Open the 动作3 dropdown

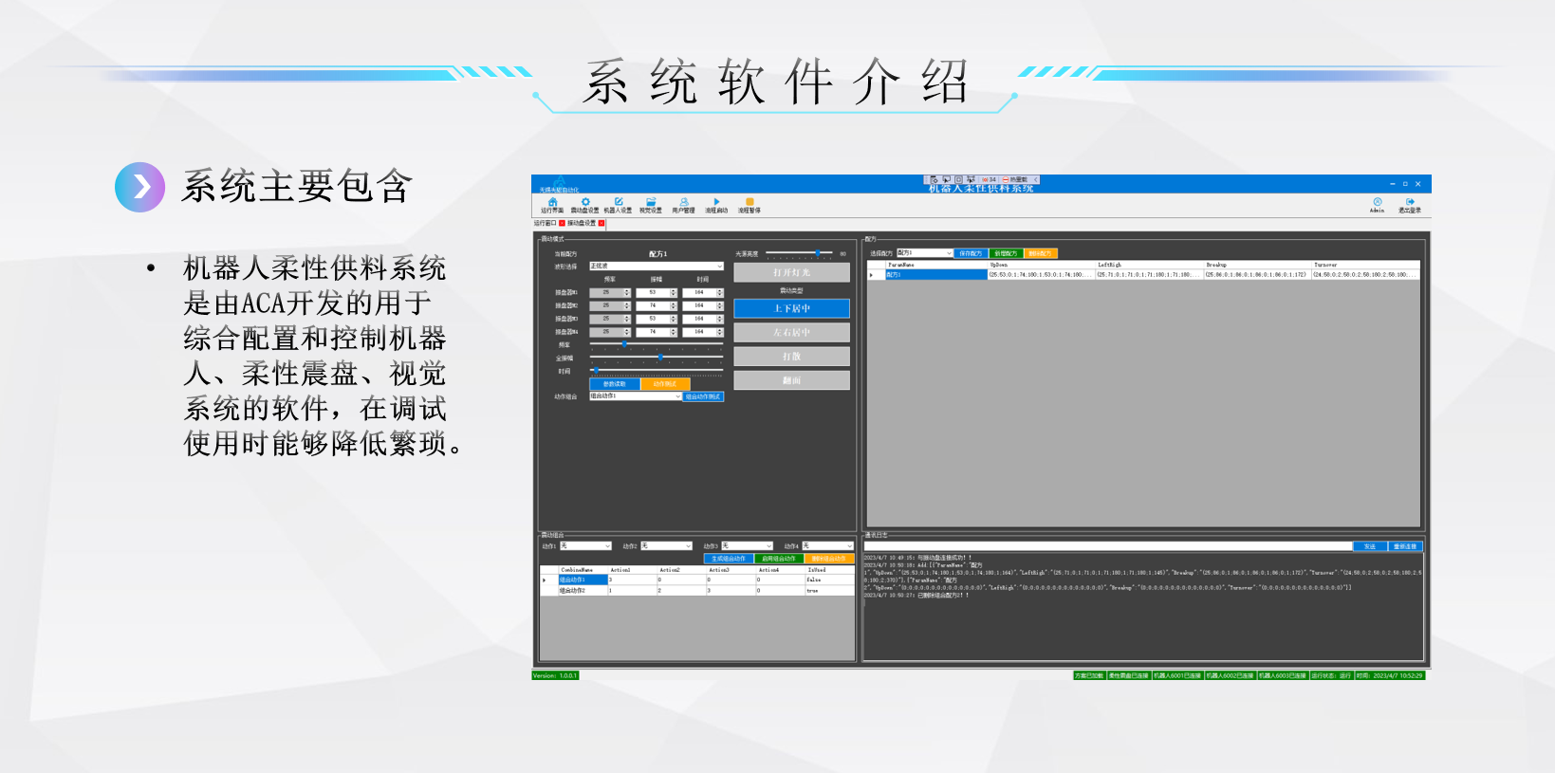(x=747, y=546)
